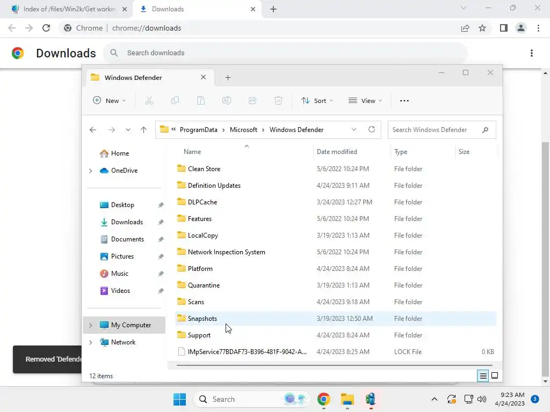550x412 pixels.
Task: Click the Delete trash icon in Explorer toolbar
Action: 278,100
